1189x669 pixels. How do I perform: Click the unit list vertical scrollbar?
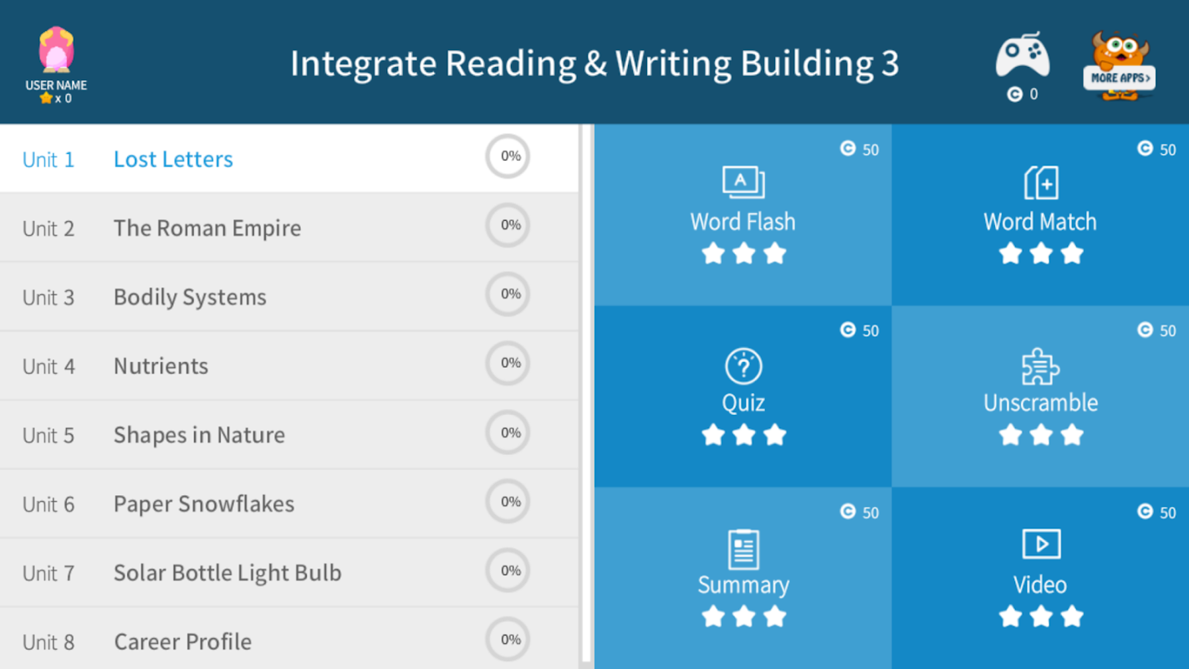tap(586, 393)
